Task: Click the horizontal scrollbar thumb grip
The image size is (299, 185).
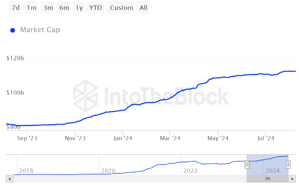Action: pyautogui.click(x=267, y=179)
